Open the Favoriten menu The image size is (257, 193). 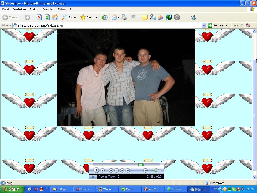(48, 9)
